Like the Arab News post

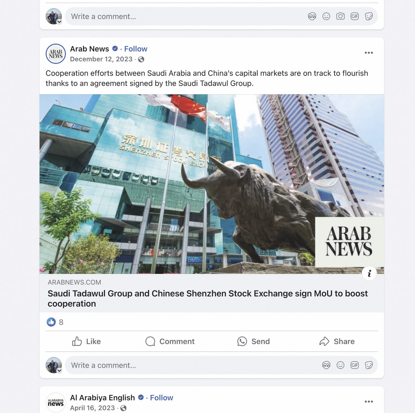pos(87,341)
